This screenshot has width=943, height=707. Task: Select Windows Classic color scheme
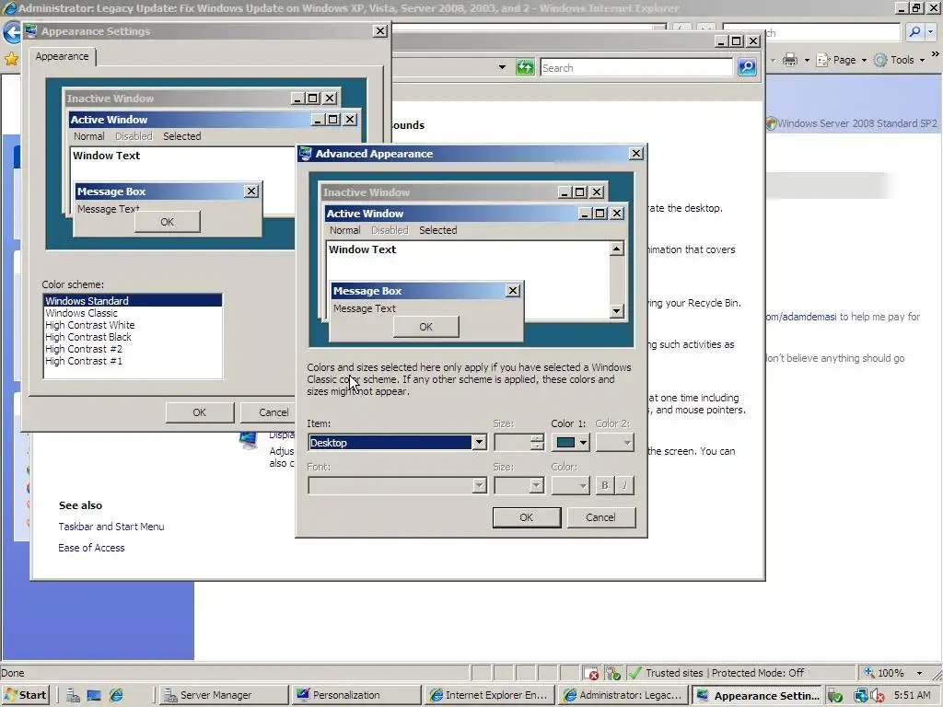(133, 313)
